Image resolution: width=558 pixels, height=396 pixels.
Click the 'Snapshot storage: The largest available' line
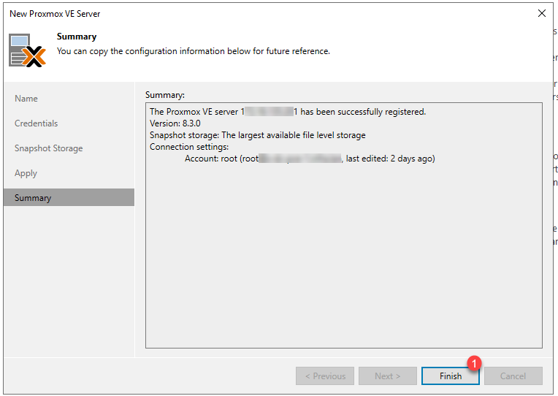pyautogui.click(x=257, y=135)
